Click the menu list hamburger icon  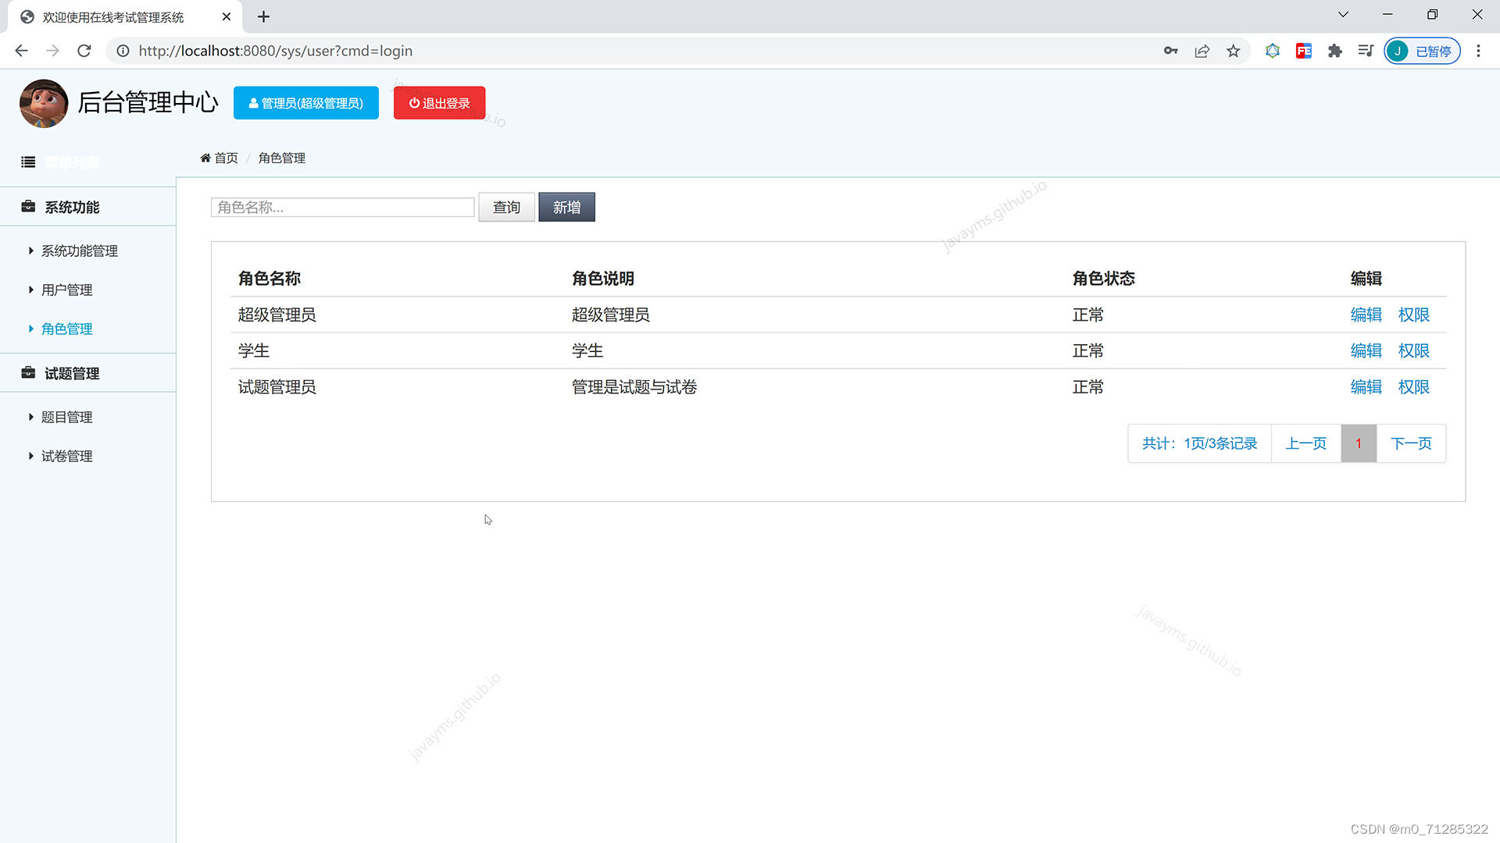coord(28,162)
